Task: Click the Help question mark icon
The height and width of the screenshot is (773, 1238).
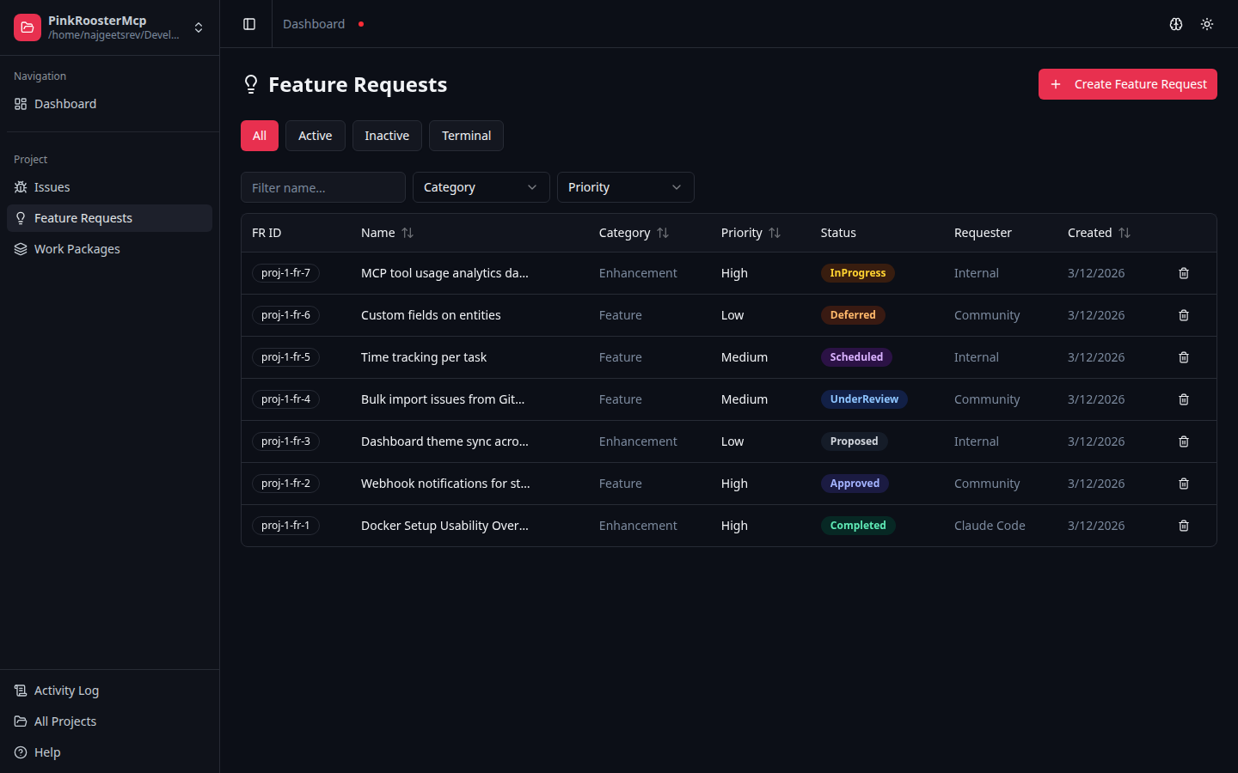Action: click(21, 752)
